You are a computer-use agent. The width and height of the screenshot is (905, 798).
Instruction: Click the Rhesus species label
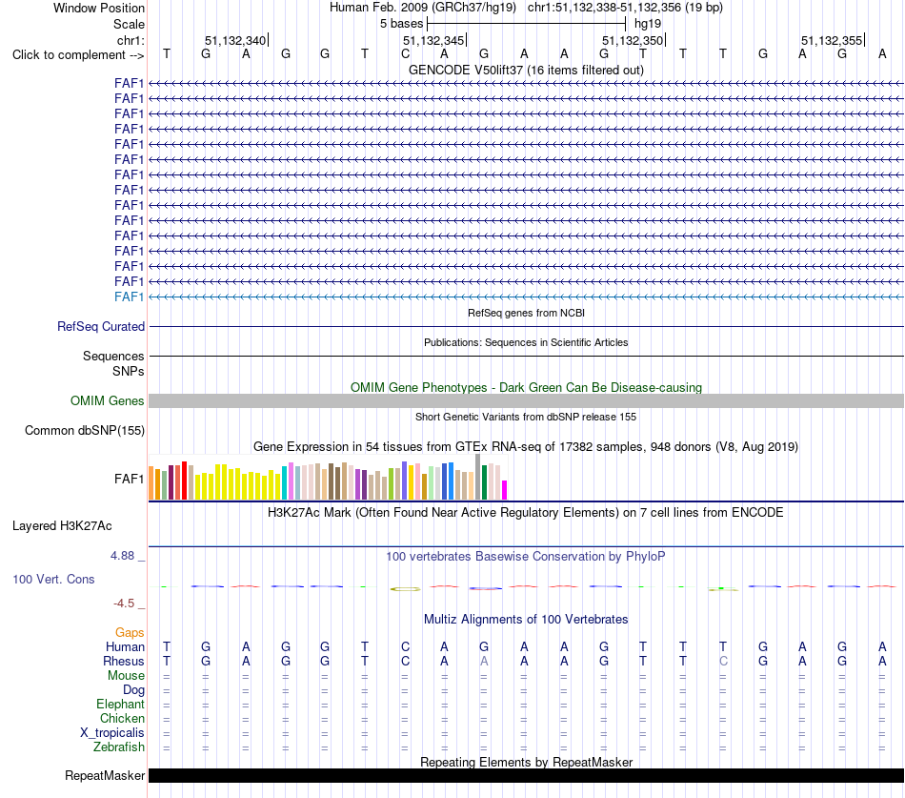(x=124, y=661)
